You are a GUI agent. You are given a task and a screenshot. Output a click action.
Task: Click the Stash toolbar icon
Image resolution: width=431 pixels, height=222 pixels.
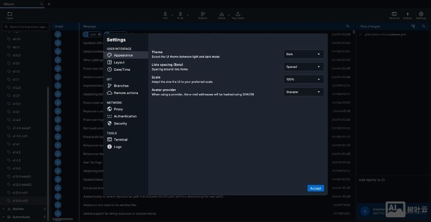coord(221,15)
